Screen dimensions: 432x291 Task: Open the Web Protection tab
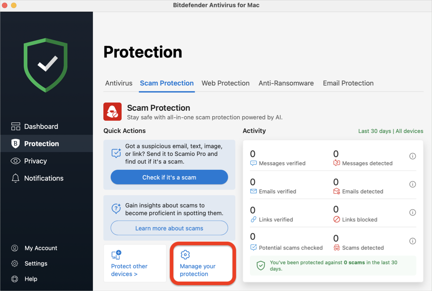click(x=226, y=83)
